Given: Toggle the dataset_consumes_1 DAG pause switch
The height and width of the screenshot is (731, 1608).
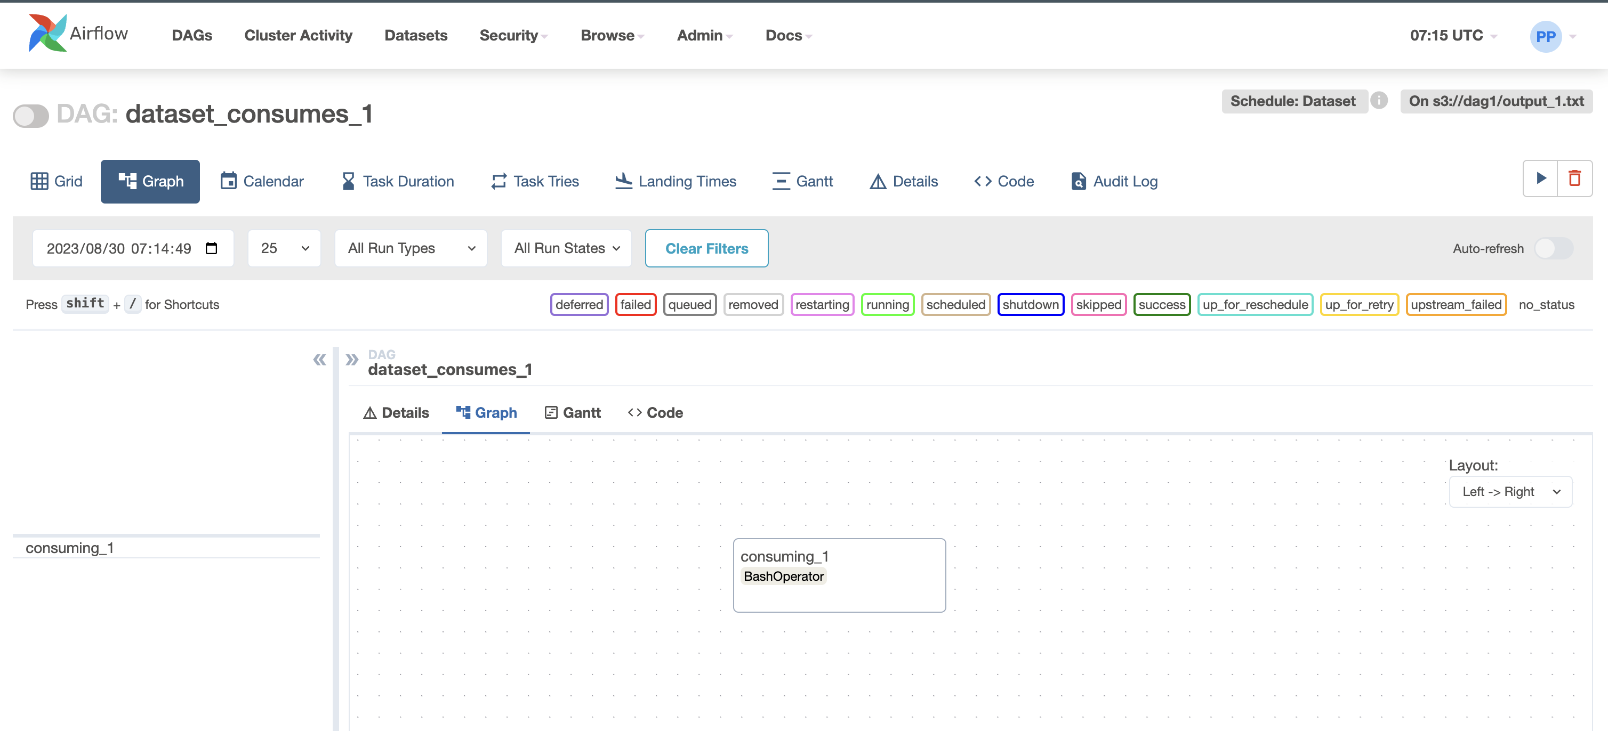Looking at the screenshot, I should [x=31, y=116].
